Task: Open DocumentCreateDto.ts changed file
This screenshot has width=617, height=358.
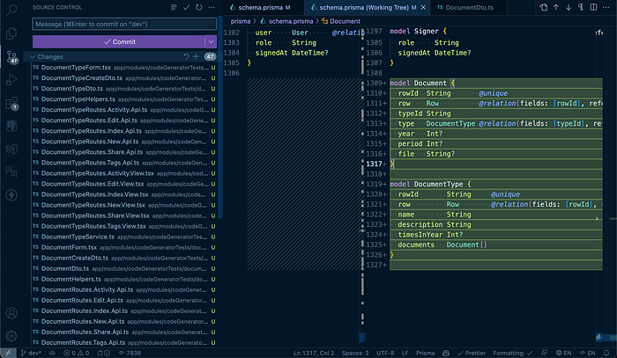Action: tap(124, 259)
